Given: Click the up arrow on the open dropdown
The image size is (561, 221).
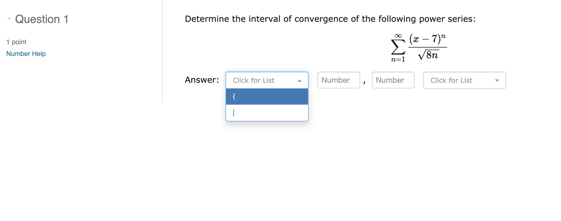Looking at the screenshot, I should 300,80.
